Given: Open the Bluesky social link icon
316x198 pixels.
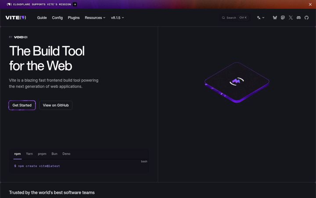Looking at the screenshot, I should click(x=275, y=18).
